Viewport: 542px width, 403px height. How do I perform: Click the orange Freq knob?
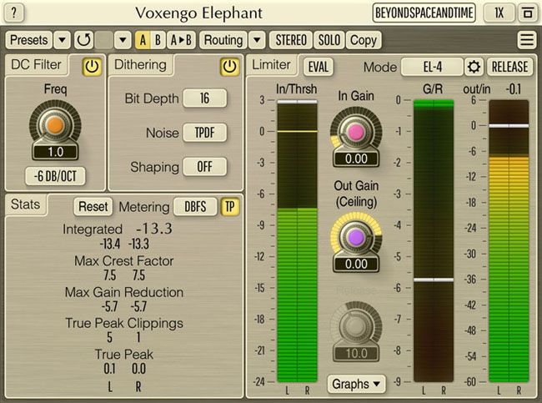tap(55, 125)
